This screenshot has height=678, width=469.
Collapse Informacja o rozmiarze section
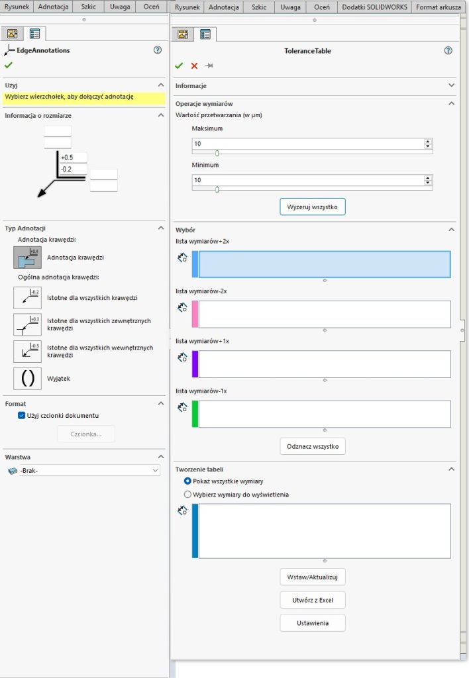click(x=161, y=115)
